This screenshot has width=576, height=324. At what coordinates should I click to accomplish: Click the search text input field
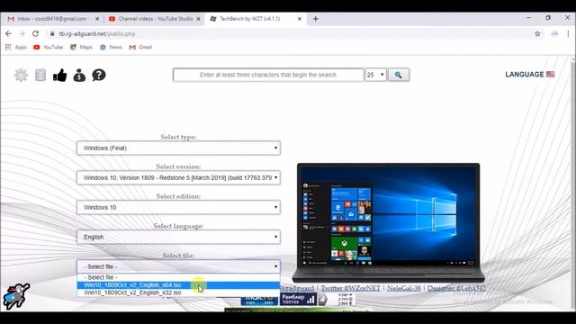[268, 75]
